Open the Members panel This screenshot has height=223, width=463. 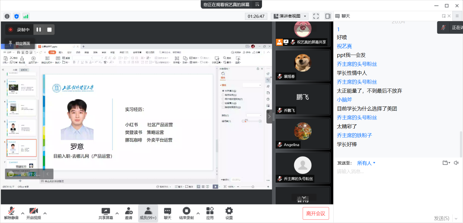[148, 213]
